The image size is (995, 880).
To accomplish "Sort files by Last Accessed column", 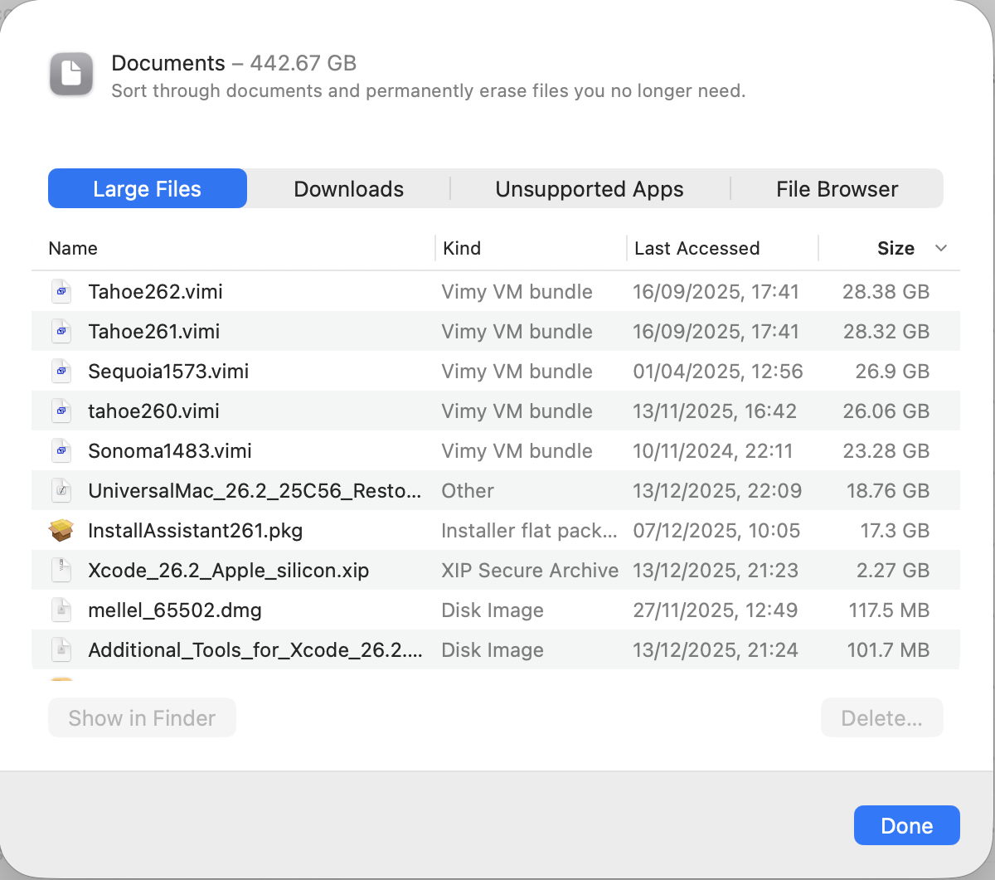I will (696, 249).
